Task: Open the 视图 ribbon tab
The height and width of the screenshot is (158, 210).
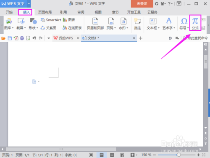Action: 98,12
